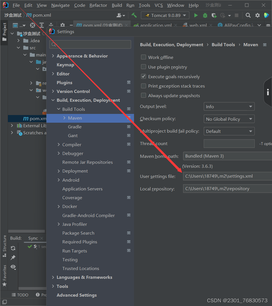Open Search Everywhere magnifier icon

248,15
